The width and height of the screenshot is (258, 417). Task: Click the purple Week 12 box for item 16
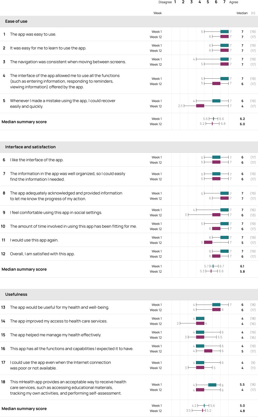point(208,351)
